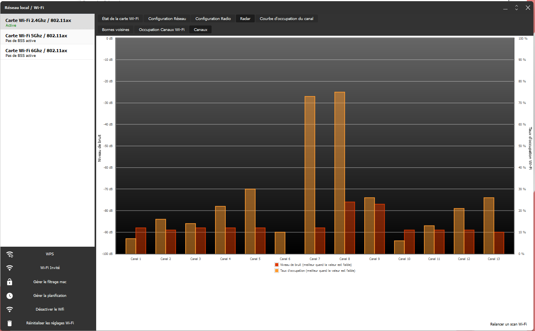Viewport: 535px width, 331px height.
Task: Switch to the Configuration Réseau tab
Action: [x=167, y=18]
